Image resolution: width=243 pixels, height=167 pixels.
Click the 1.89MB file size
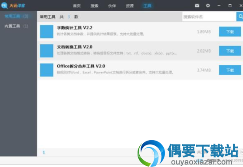tap(204, 32)
